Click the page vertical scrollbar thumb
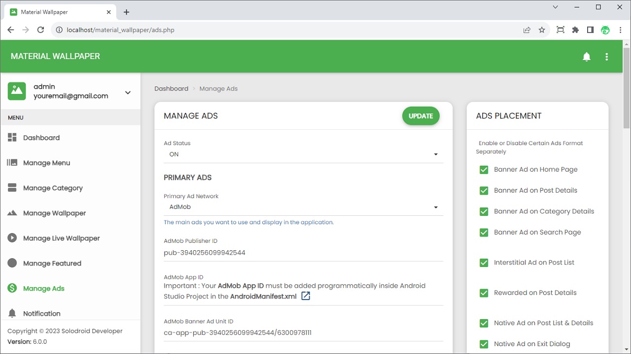This screenshot has width=631, height=354. [627, 86]
